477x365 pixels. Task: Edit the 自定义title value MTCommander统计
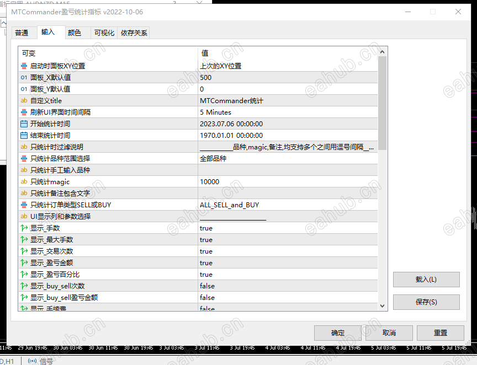pos(288,100)
